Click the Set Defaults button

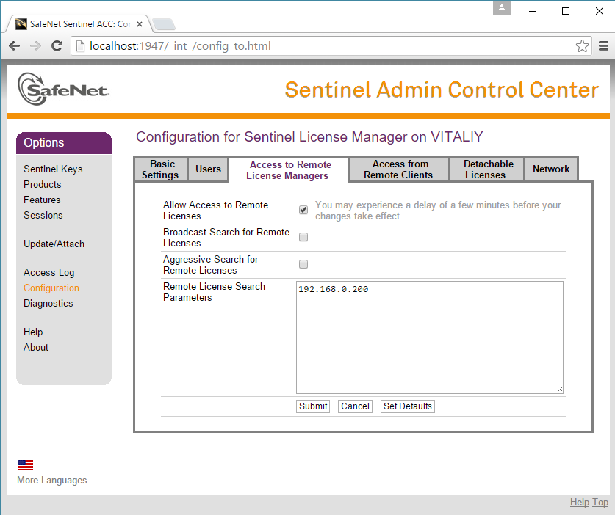tap(407, 406)
